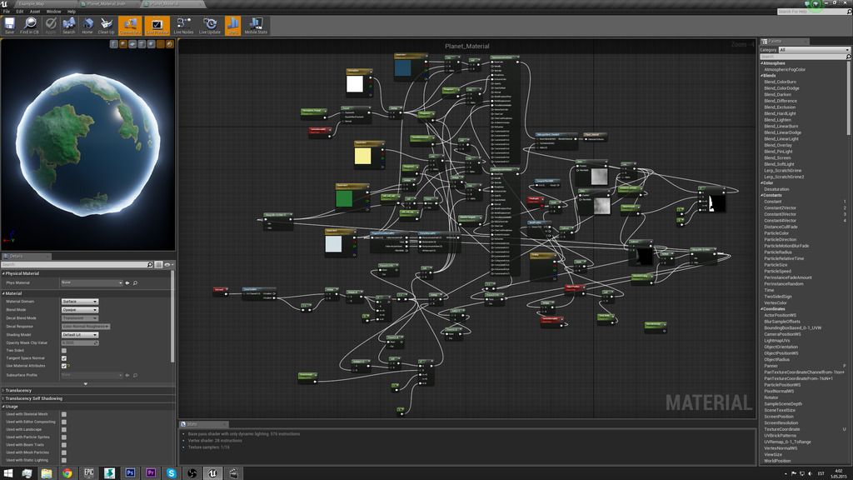This screenshot has height=480, width=853.
Task: Select Blend_Overlay in the Palette list
Action: (779, 145)
